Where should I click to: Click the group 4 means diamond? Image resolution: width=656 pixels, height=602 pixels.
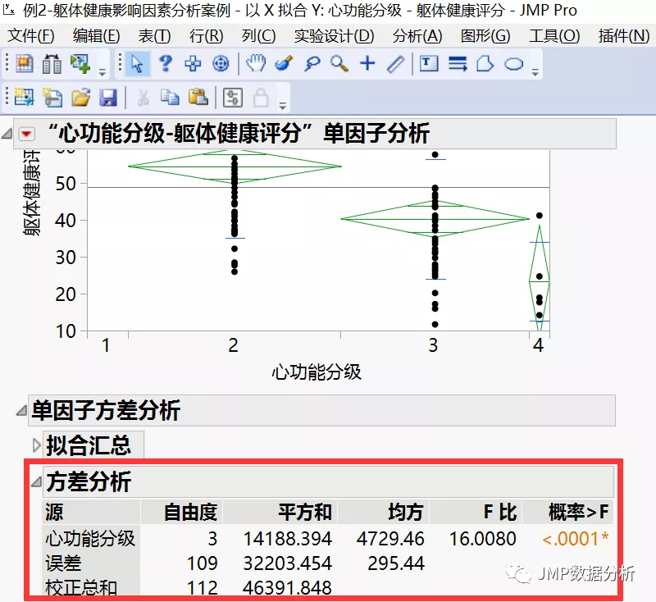pos(540,279)
